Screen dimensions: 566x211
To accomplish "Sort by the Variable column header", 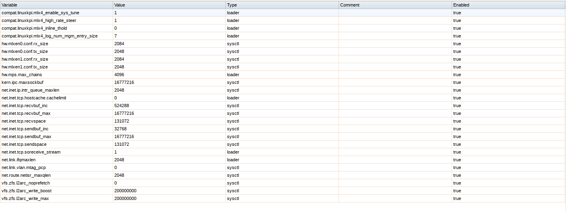I will 56,5.
